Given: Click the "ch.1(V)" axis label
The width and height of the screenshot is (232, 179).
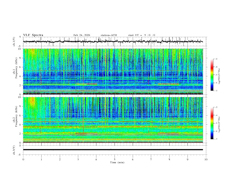Looking at the screenshot, I should click(x=14, y=42).
